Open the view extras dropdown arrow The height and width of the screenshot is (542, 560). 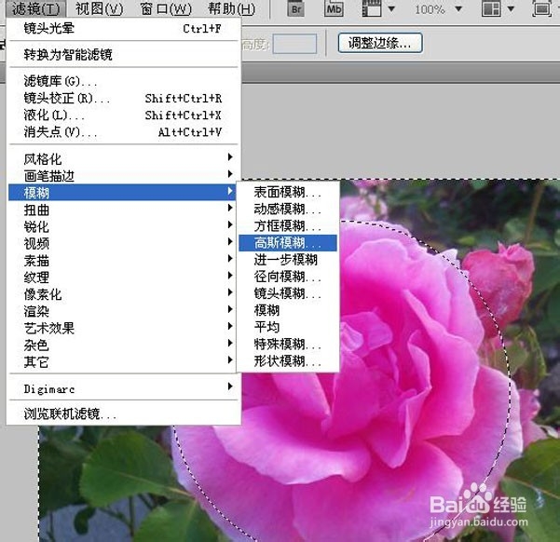391,9
